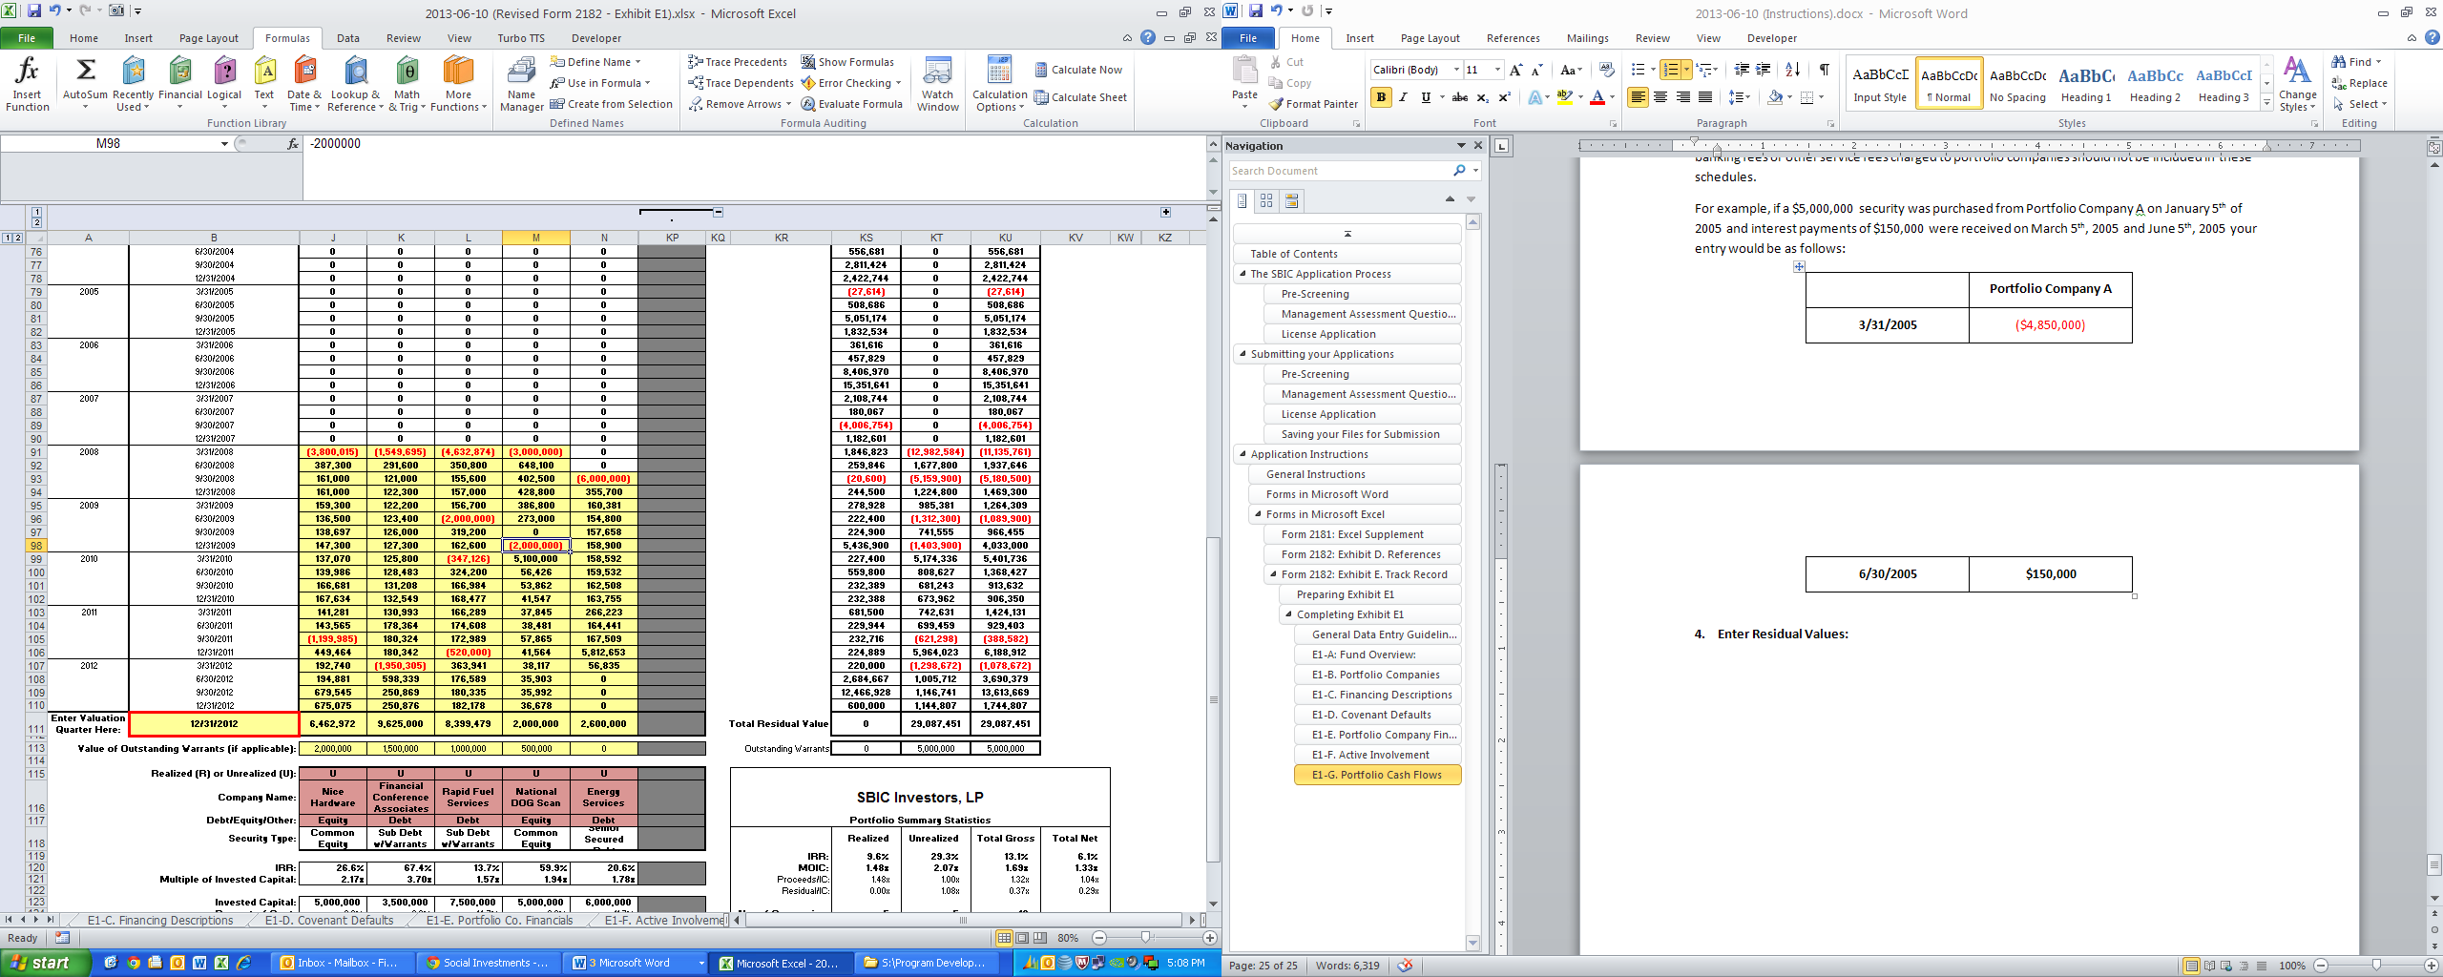Toggle italic formatting in Word
2443x977 pixels.
pyautogui.click(x=1403, y=97)
